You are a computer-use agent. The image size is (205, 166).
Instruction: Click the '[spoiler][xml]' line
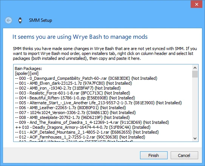point(27,73)
